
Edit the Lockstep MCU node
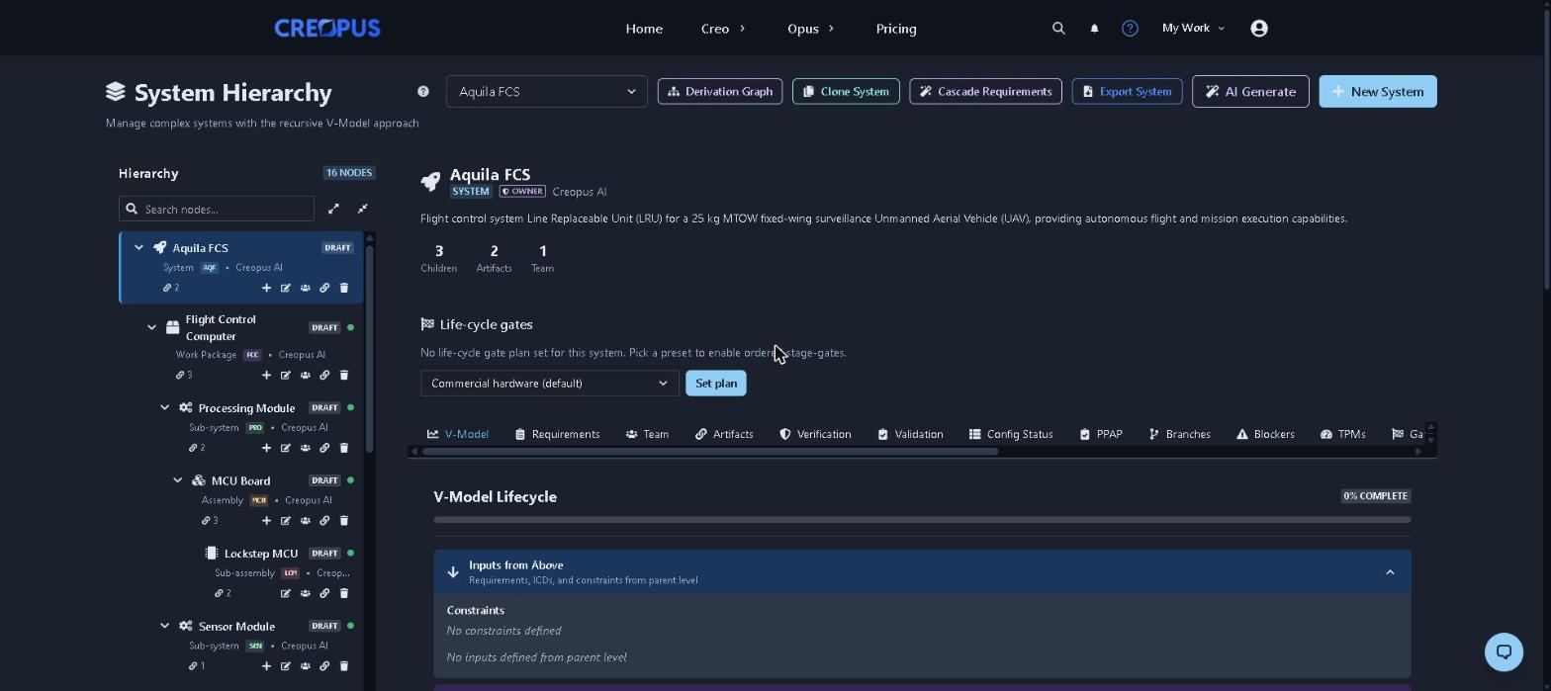[286, 593]
